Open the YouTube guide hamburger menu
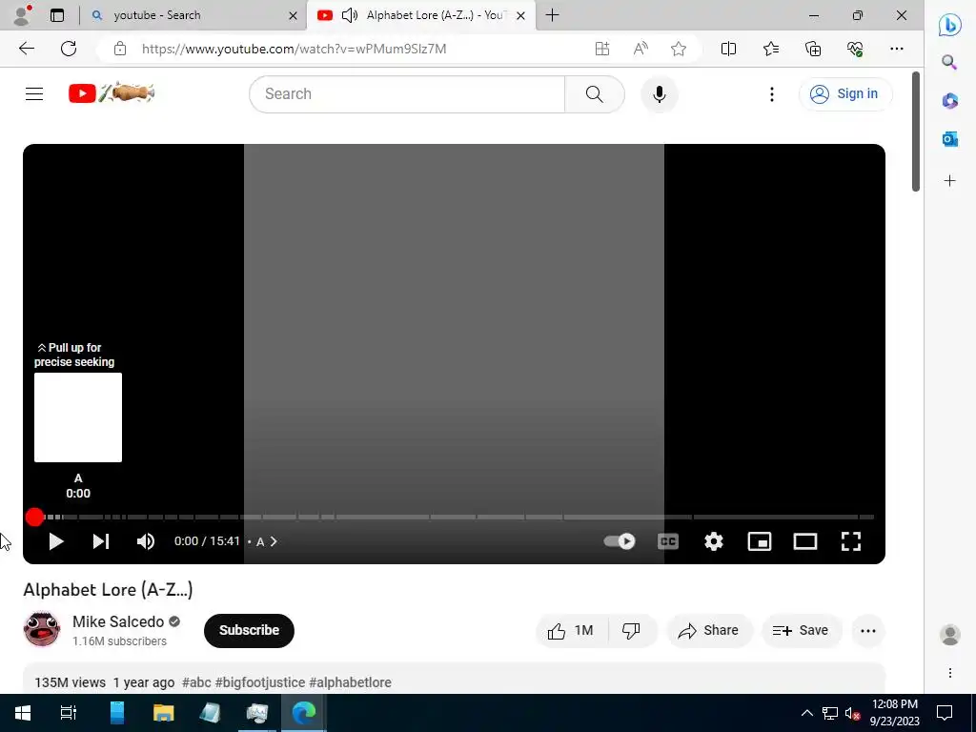Image resolution: width=976 pixels, height=732 pixels. pyautogui.click(x=34, y=94)
